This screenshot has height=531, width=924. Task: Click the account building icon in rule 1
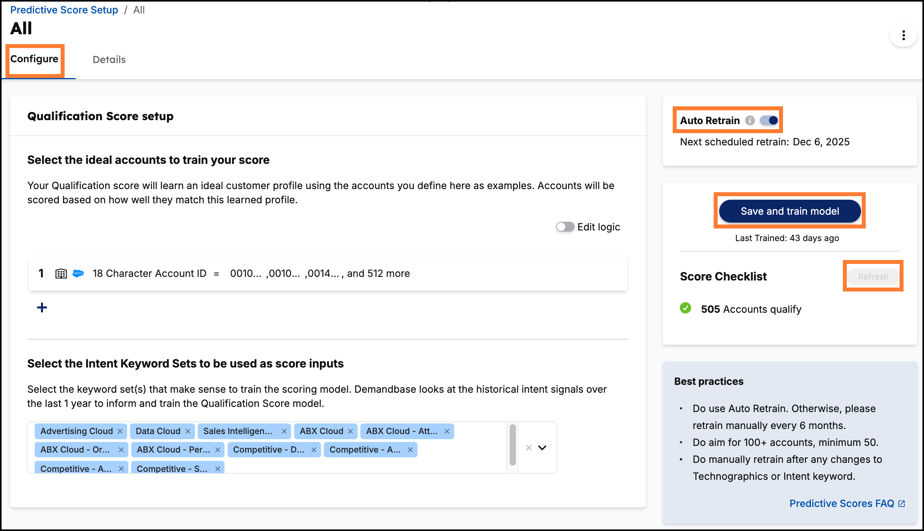(x=61, y=273)
